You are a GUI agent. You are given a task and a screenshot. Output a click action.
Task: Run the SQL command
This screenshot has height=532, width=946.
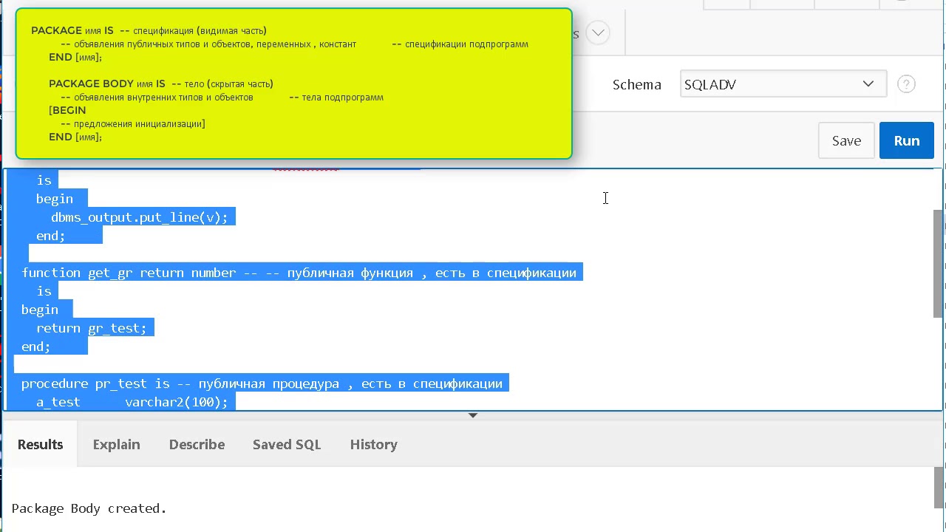click(907, 140)
